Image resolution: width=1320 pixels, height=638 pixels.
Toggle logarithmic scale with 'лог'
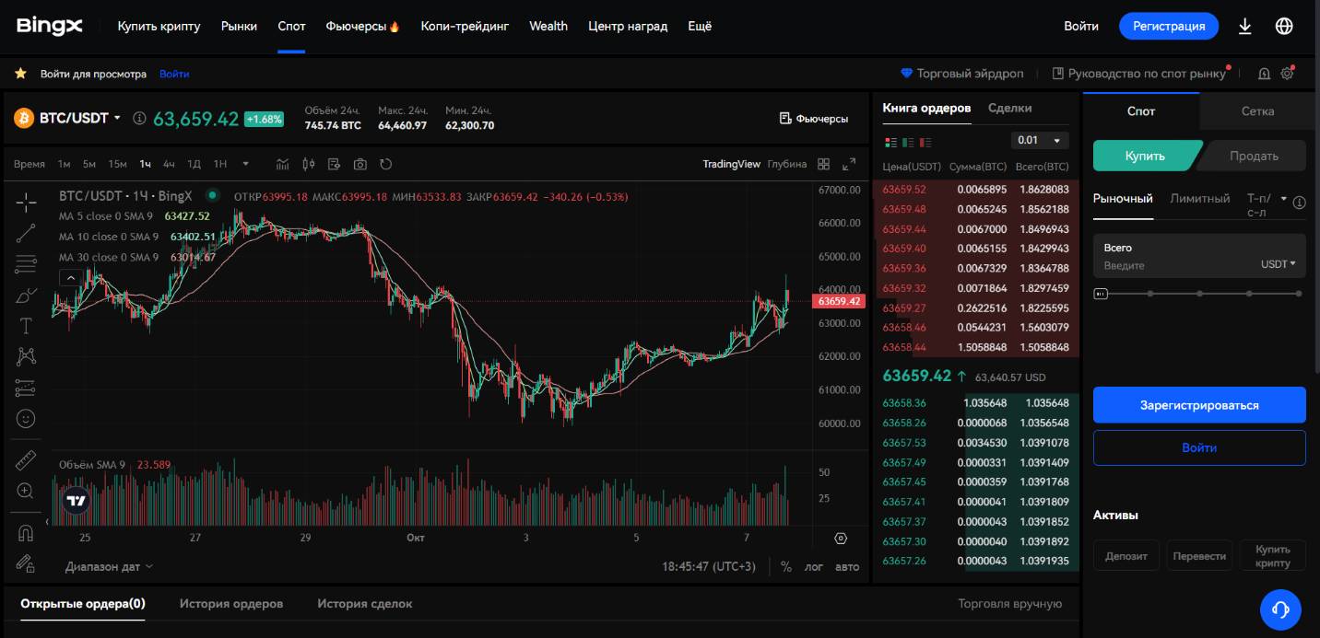click(813, 566)
